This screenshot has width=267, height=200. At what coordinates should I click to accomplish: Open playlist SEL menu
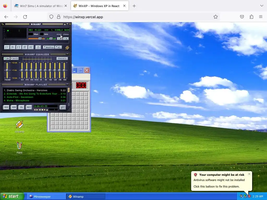pos(21,107)
